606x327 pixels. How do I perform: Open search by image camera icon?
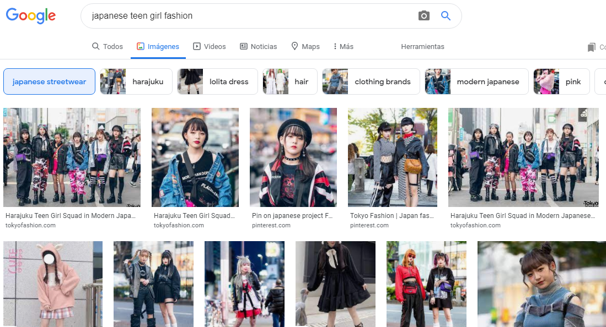423,16
